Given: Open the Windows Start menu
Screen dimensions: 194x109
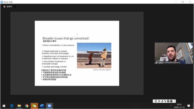Looking at the screenshot, I should click(x=4, y=106).
